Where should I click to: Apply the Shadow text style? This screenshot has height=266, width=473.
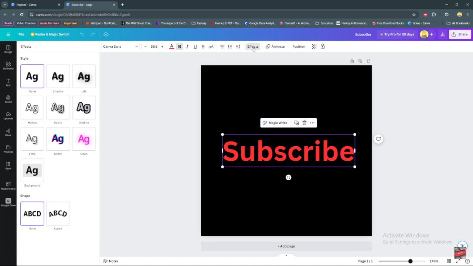(58, 76)
